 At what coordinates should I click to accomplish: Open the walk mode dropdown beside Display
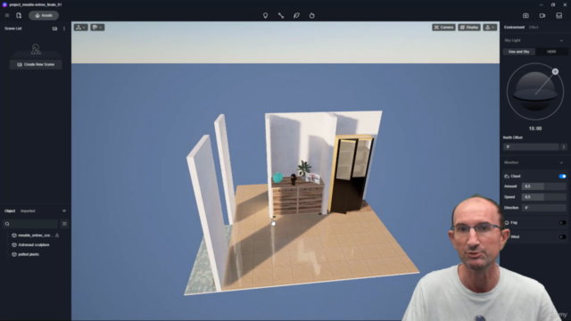click(490, 28)
